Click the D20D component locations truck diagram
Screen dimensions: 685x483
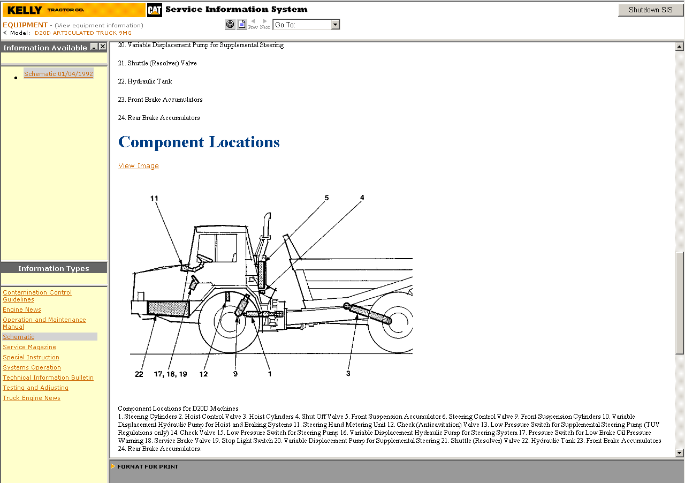(x=271, y=286)
